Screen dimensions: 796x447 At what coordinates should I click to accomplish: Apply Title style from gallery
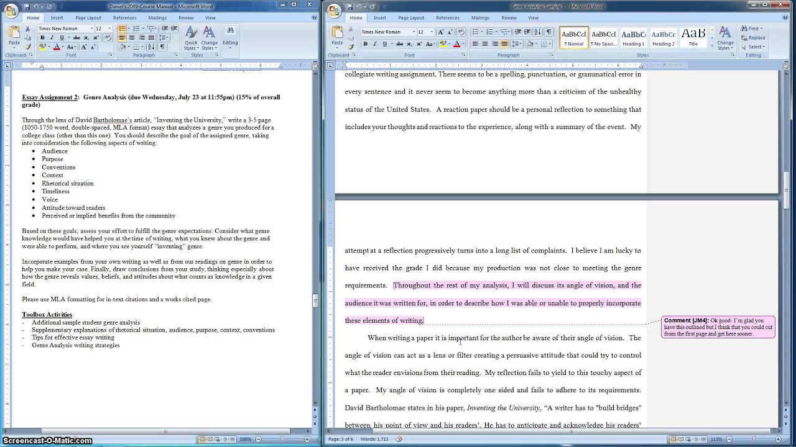coord(693,38)
